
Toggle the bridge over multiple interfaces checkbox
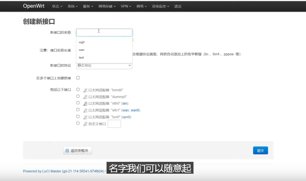[x=78, y=78]
